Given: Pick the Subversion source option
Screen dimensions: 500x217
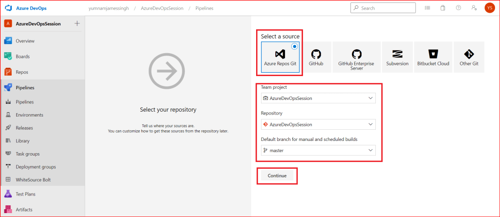Looking at the screenshot, I should click(397, 57).
